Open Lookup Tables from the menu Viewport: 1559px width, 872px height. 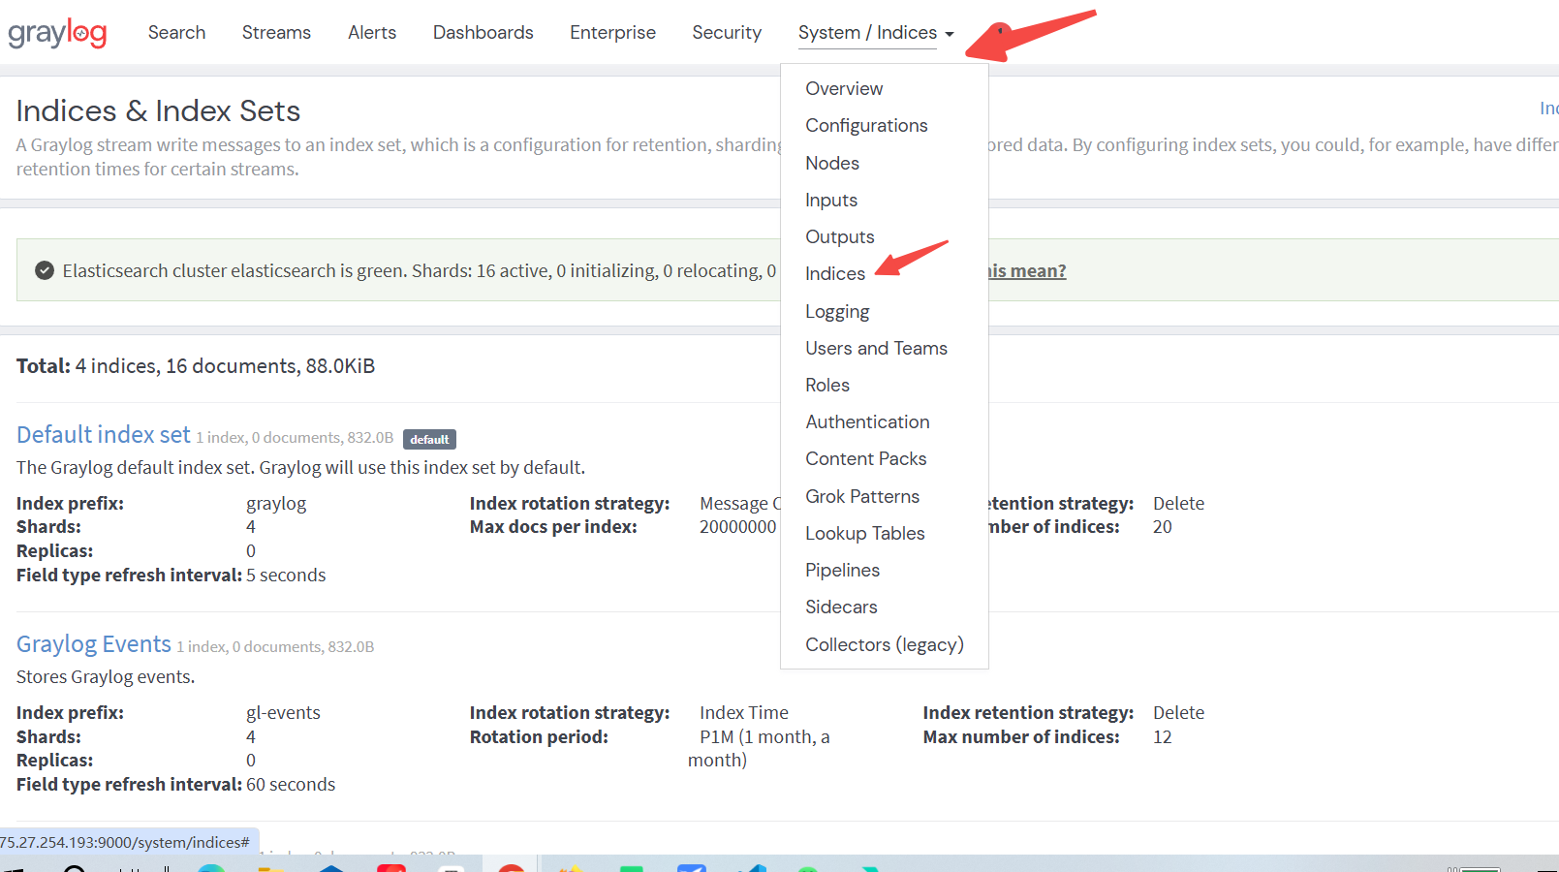pos(865,533)
